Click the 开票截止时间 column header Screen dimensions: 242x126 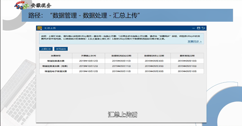(x=89, y=56)
